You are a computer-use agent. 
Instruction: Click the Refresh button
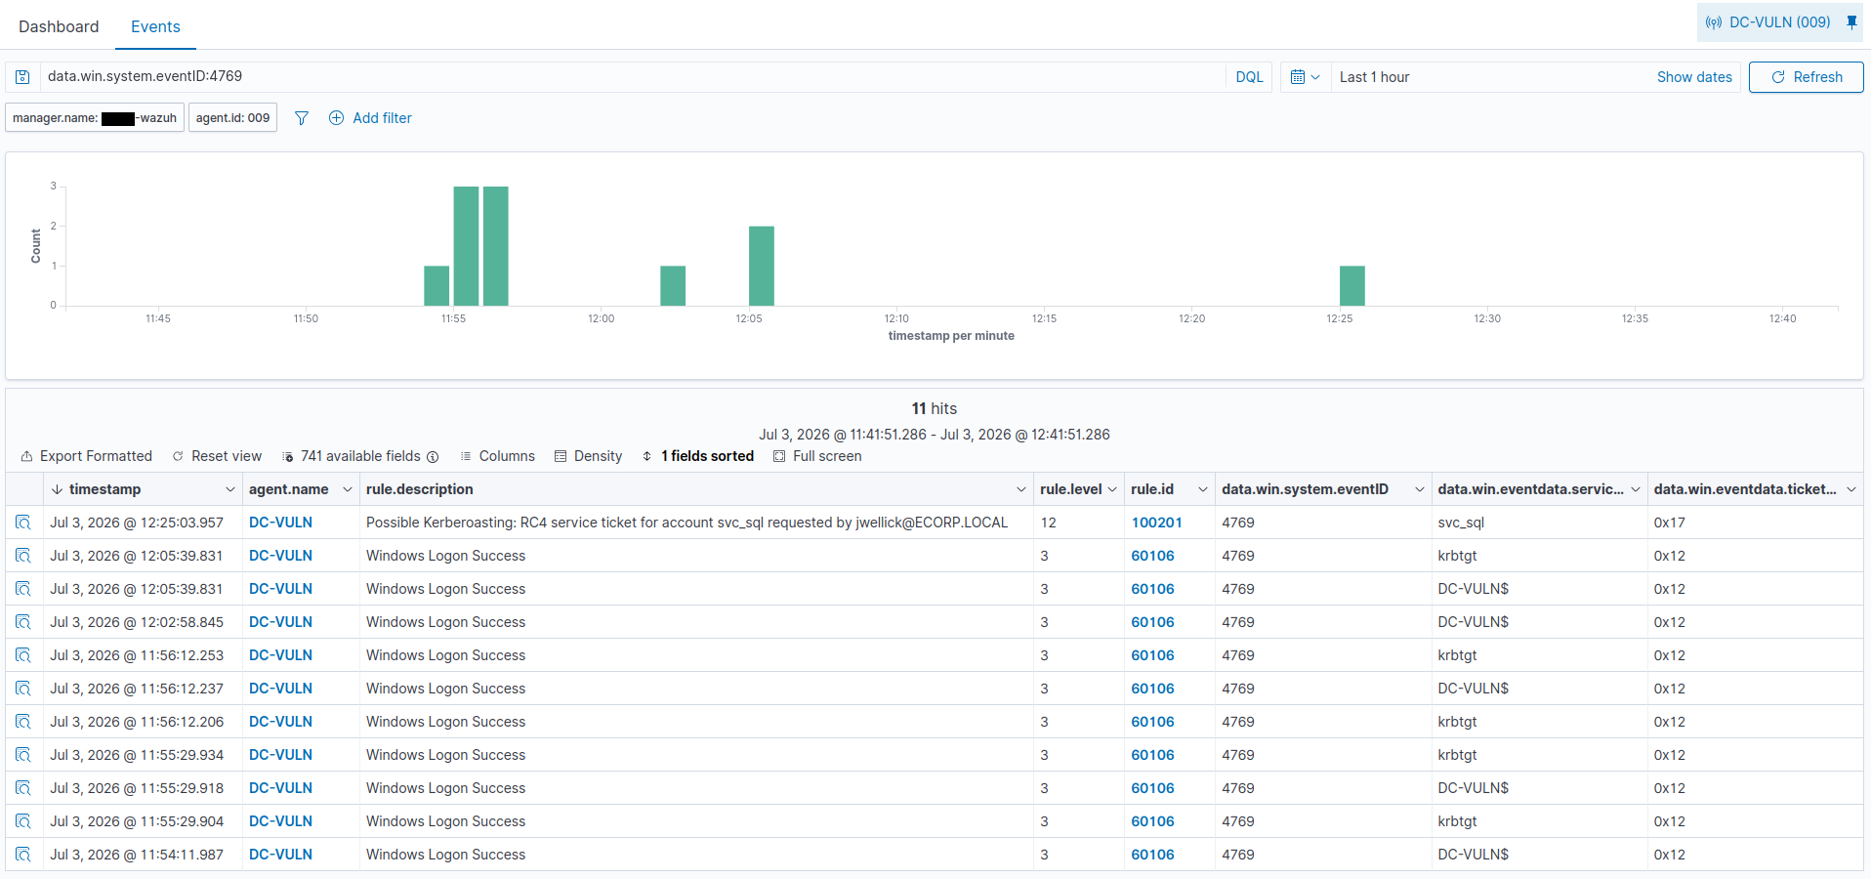tap(1806, 77)
